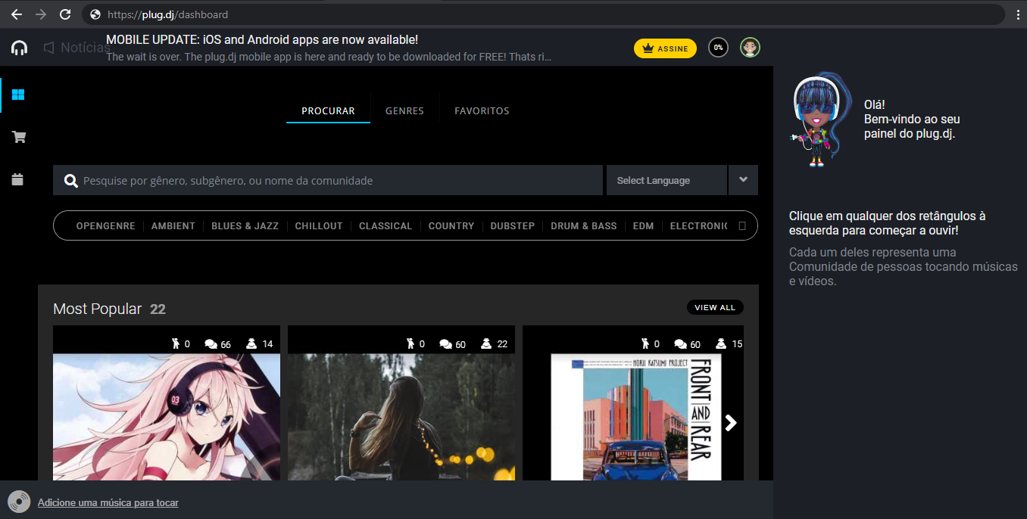Filter by the BLUES & JAZZ genre
Image resolution: width=1027 pixels, height=519 pixels.
pyautogui.click(x=245, y=226)
